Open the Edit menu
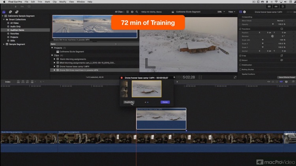296x166 pixels. [33, 2]
